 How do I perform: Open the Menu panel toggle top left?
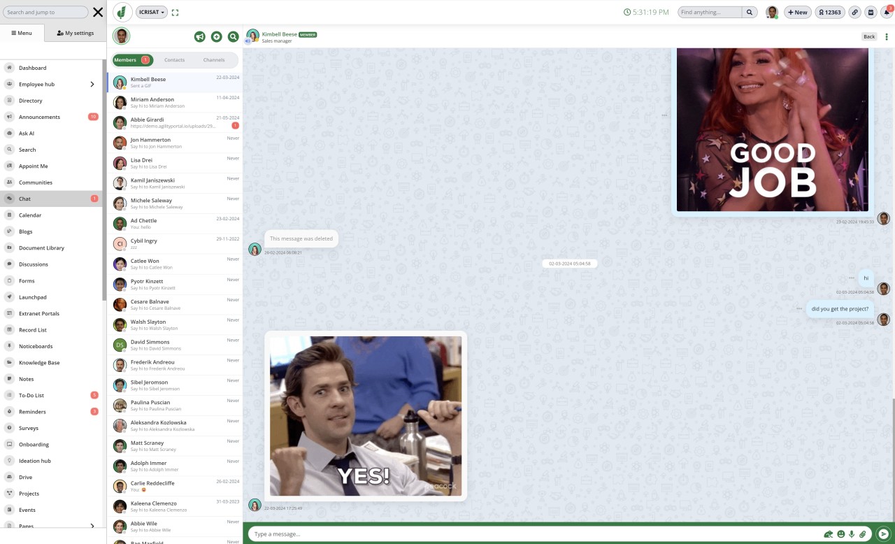pos(22,34)
